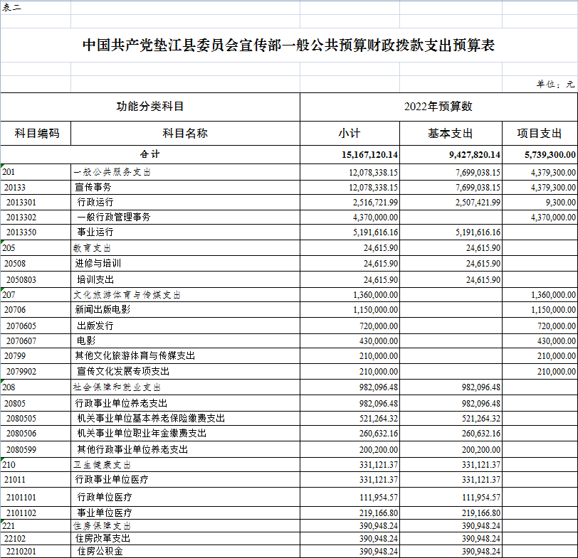Click the 合计 row label
This screenshot has width=578, height=558.
[150, 154]
